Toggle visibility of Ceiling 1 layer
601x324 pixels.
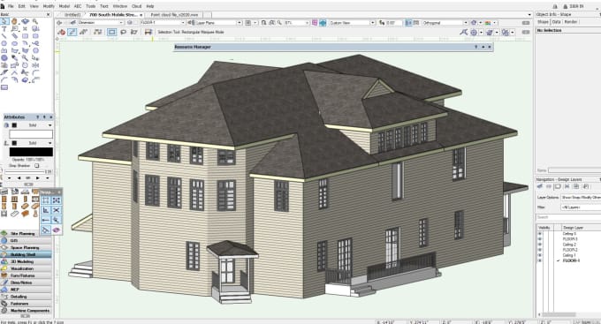540,255
